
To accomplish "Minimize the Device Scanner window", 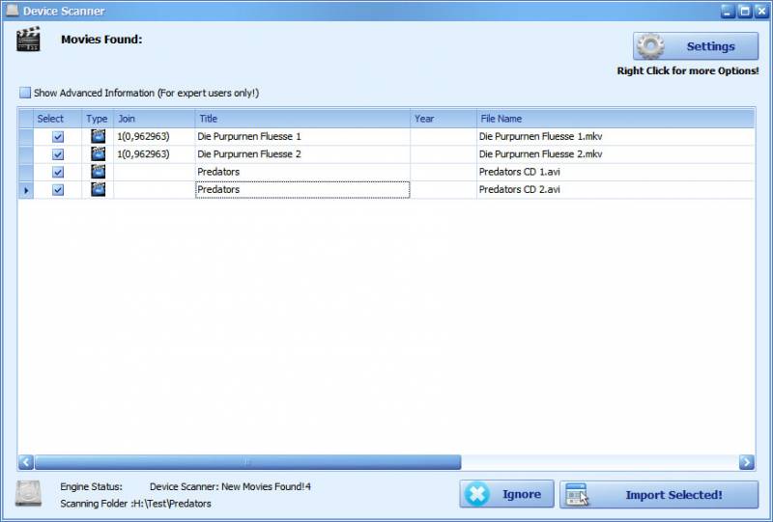I will 728,11.
